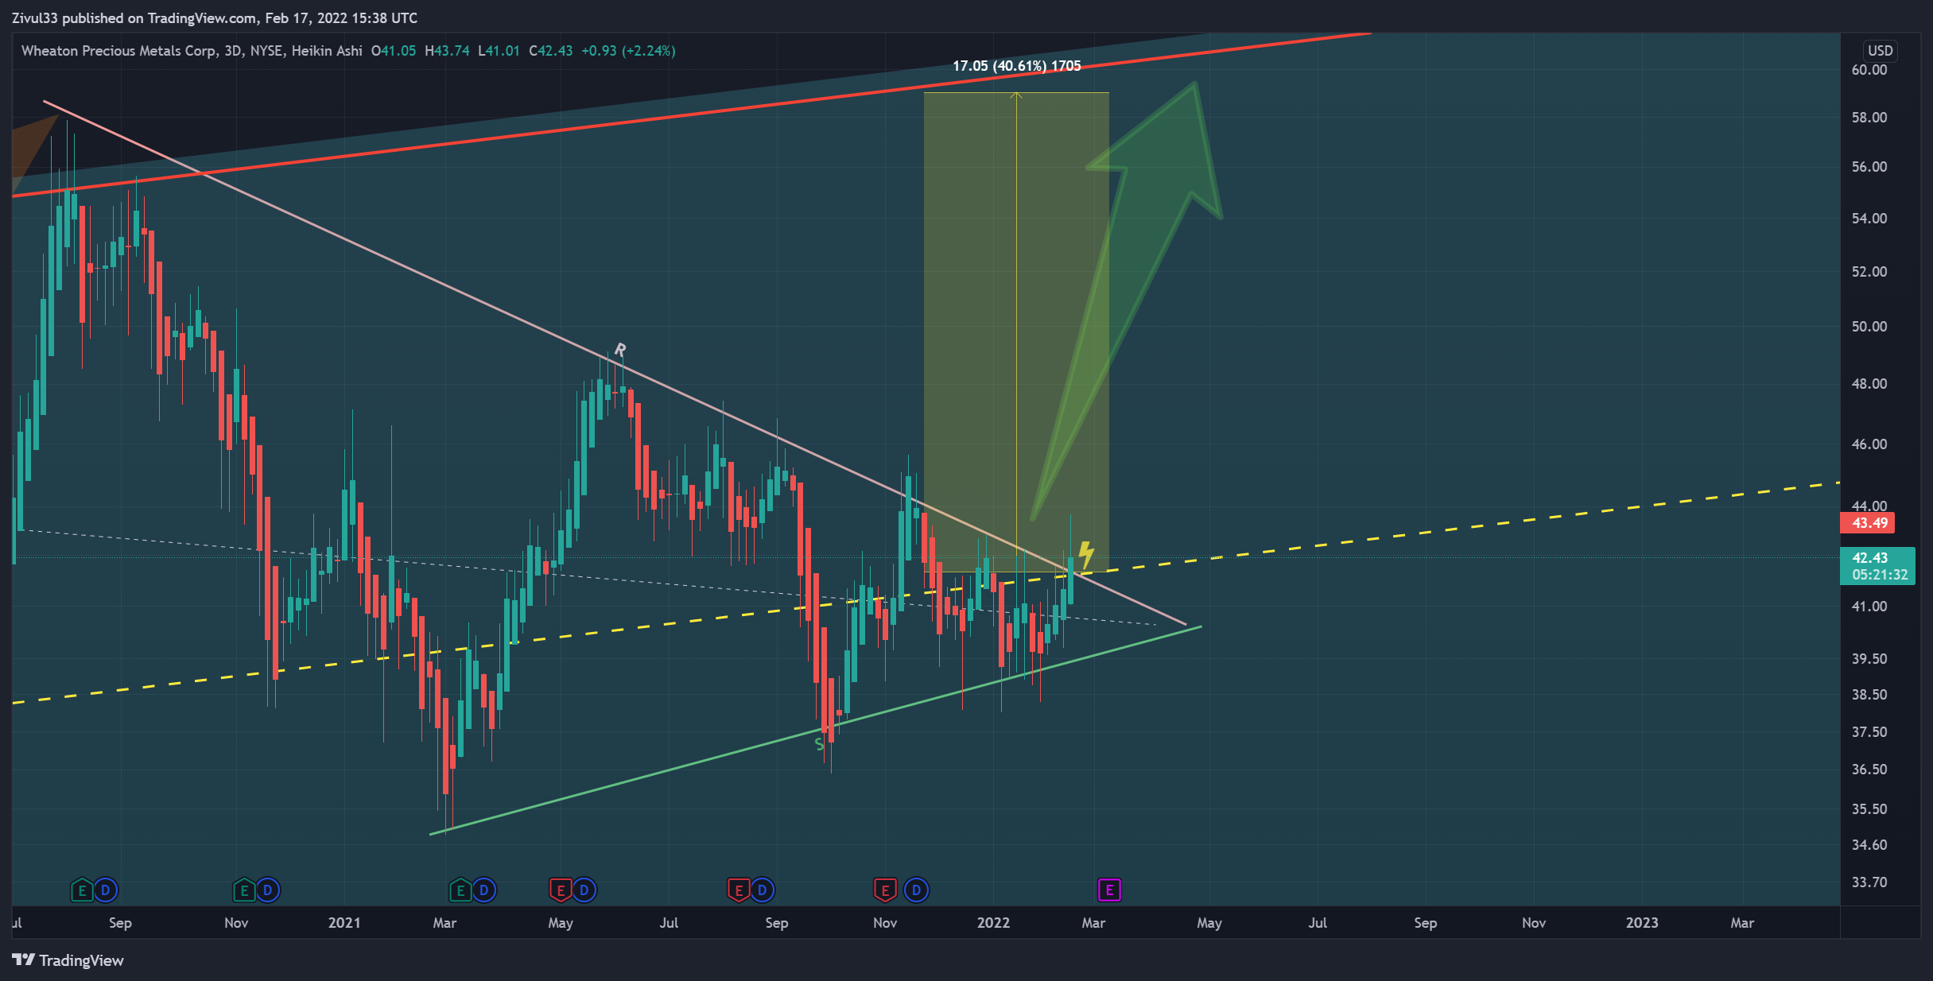Click the 33.70 price axis label
The width and height of the screenshot is (1933, 981).
(1869, 882)
